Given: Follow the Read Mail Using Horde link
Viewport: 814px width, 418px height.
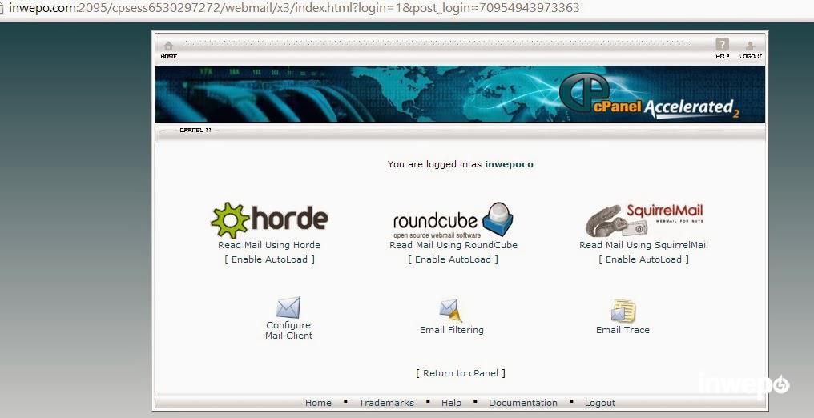Looking at the screenshot, I should [269, 245].
